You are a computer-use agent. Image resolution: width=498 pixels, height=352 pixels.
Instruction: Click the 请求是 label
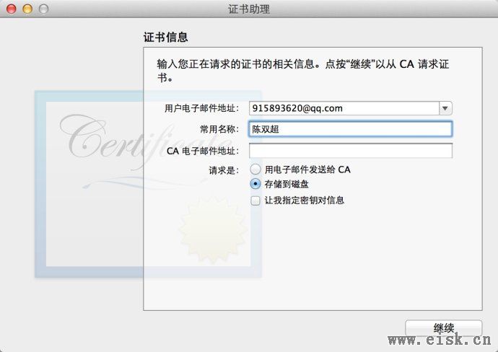click(x=224, y=170)
